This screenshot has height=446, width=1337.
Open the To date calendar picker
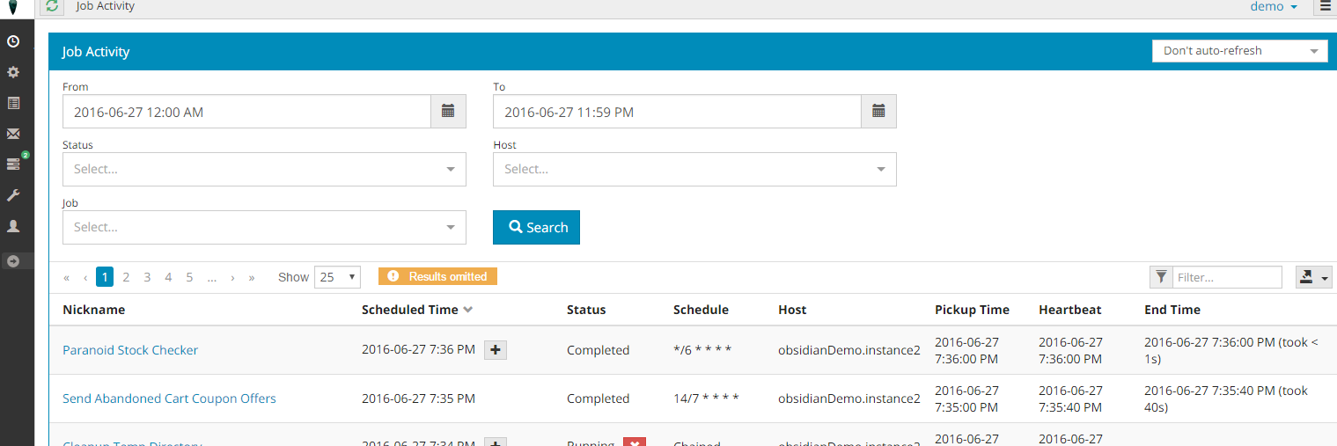(878, 112)
